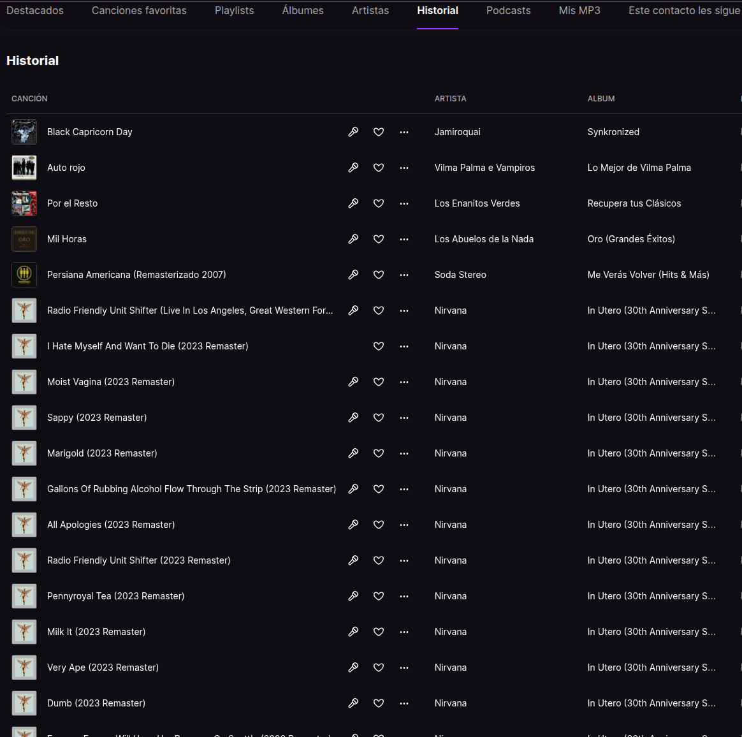Expand options for Mil Horas

pyautogui.click(x=404, y=239)
